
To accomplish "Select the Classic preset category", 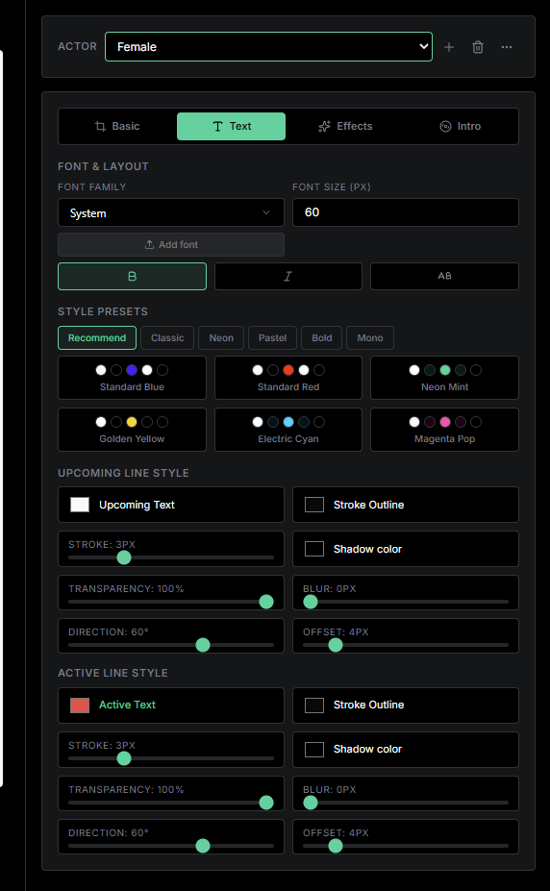I will [167, 337].
